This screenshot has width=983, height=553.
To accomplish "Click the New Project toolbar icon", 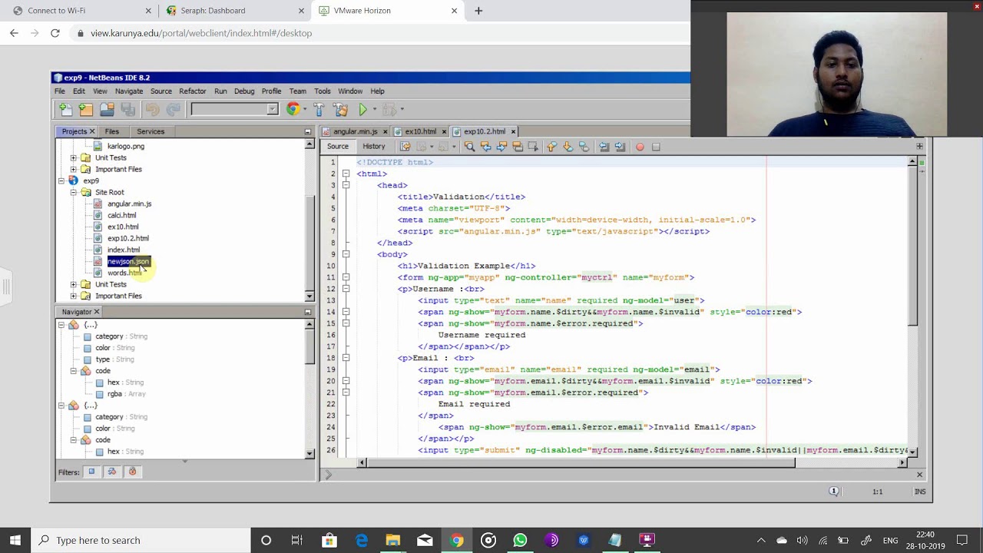I will point(86,110).
